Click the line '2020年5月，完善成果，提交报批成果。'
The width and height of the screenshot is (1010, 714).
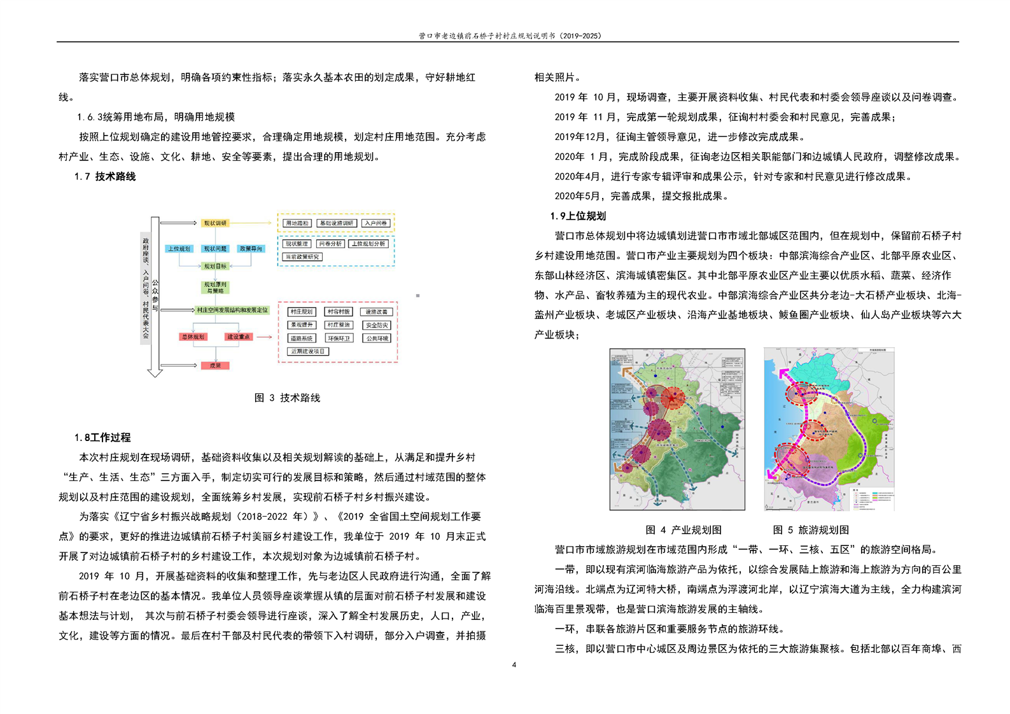(x=641, y=196)
